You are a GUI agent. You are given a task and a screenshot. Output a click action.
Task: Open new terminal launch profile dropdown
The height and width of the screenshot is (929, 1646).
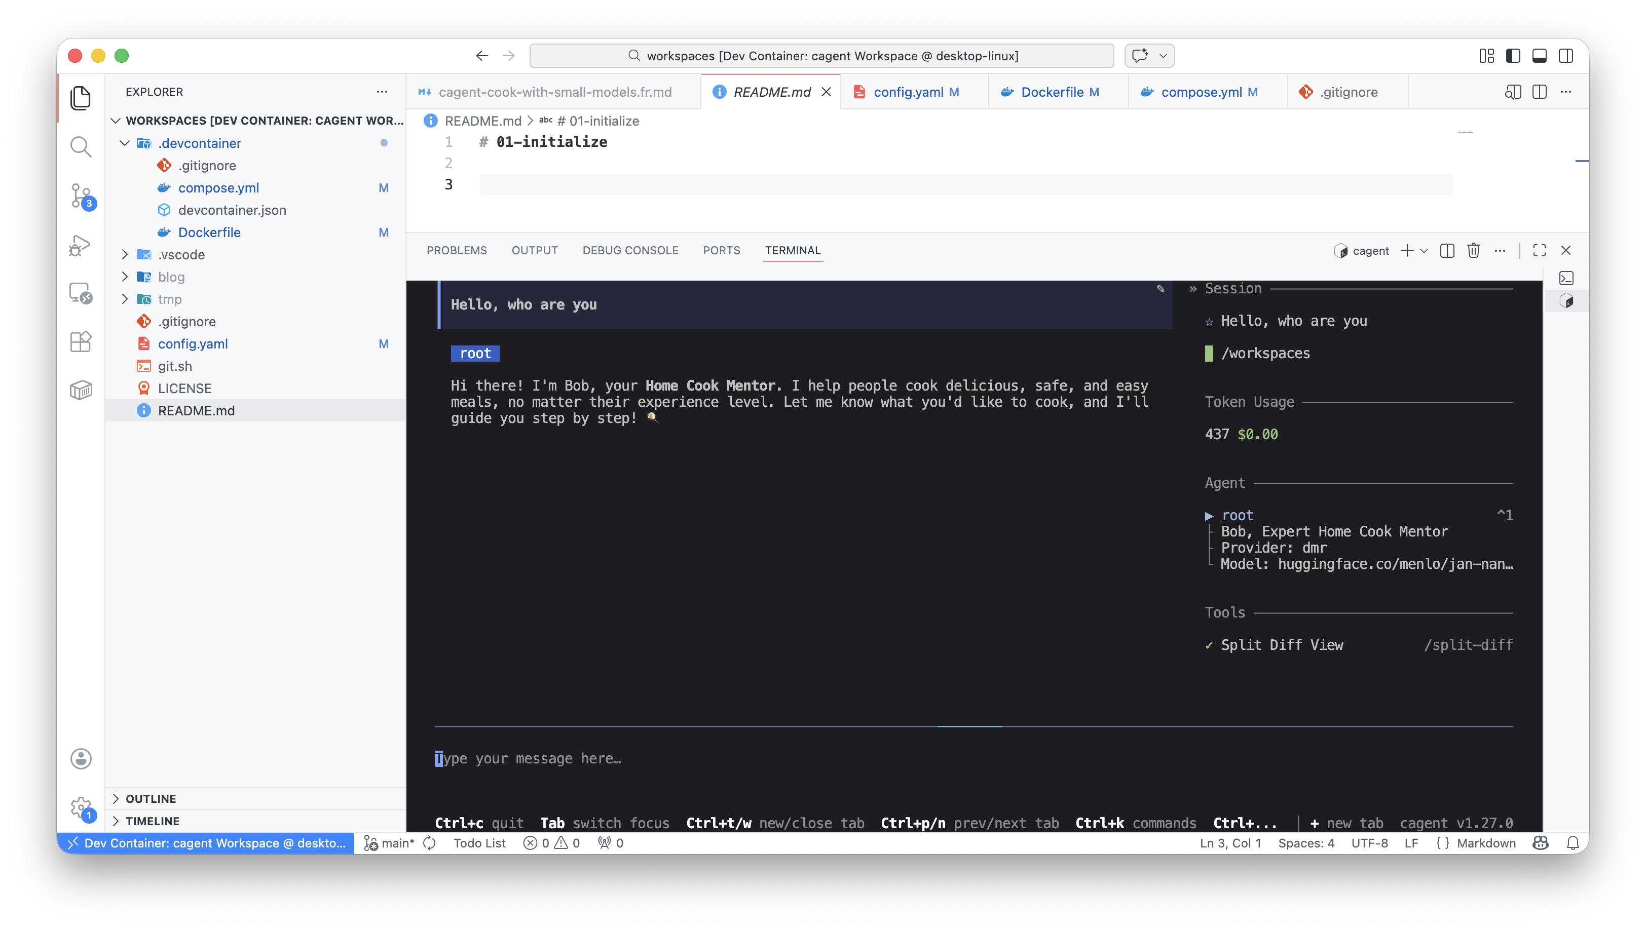coord(1424,251)
